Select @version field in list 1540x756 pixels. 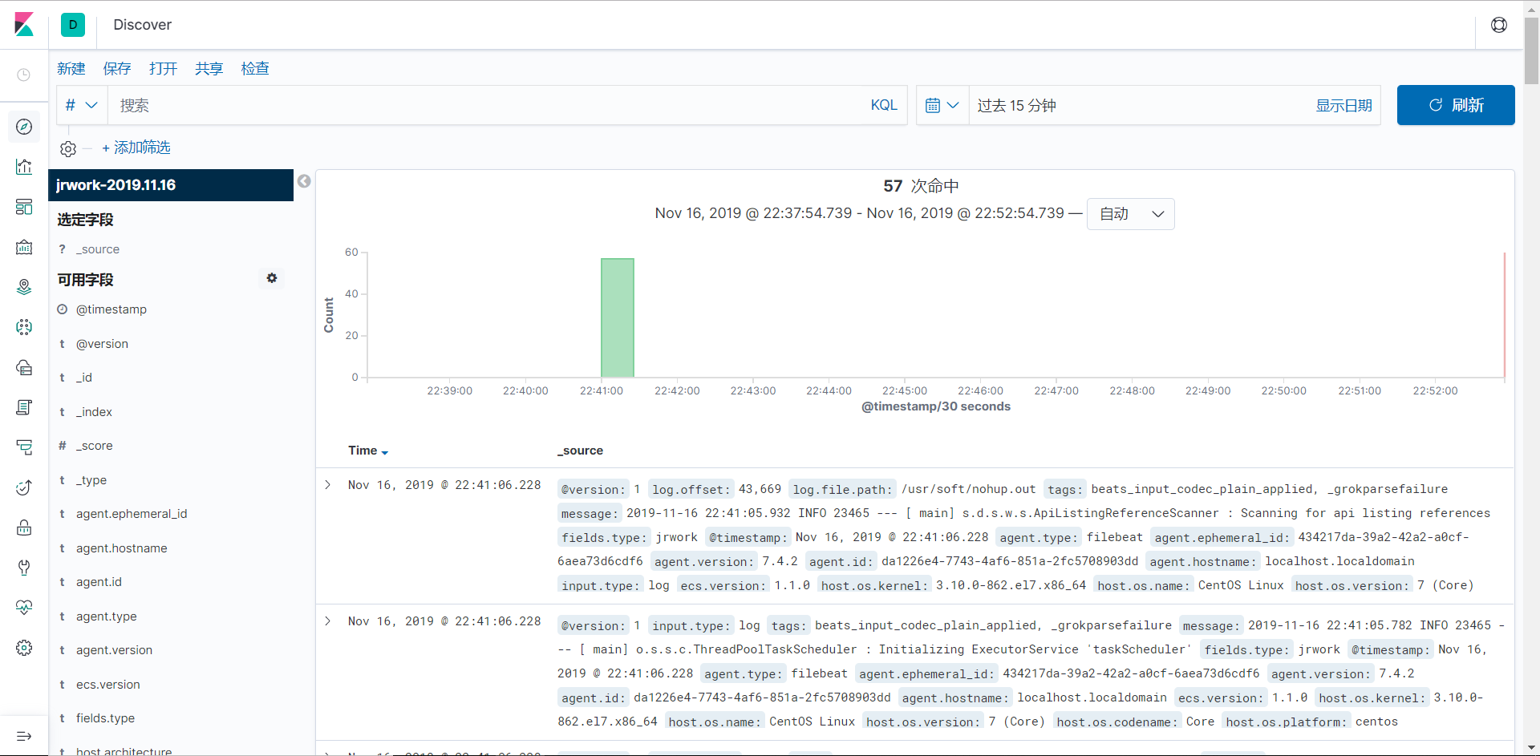tap(102, 344)
